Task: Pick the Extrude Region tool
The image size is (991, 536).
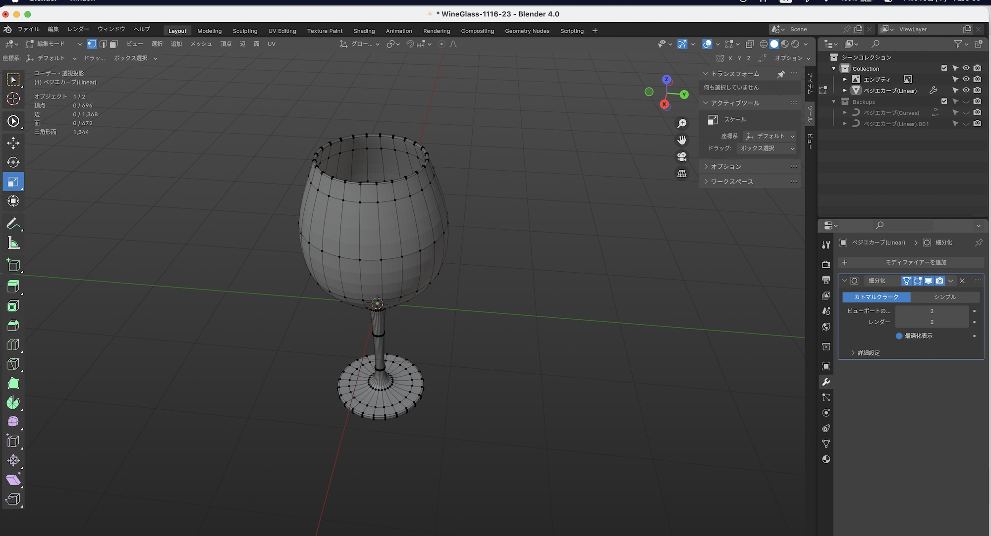Action: (13, 286)
